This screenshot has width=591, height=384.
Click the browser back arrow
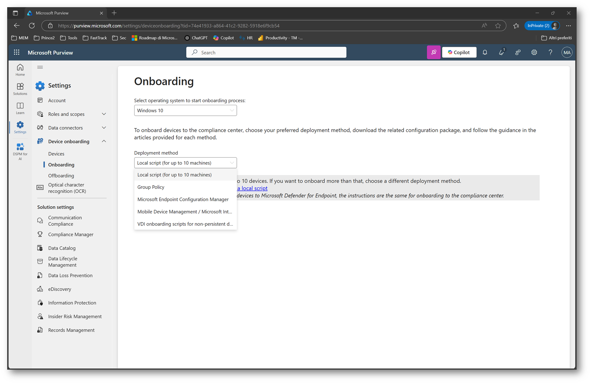pyautogui.click(x=17, y=26)
